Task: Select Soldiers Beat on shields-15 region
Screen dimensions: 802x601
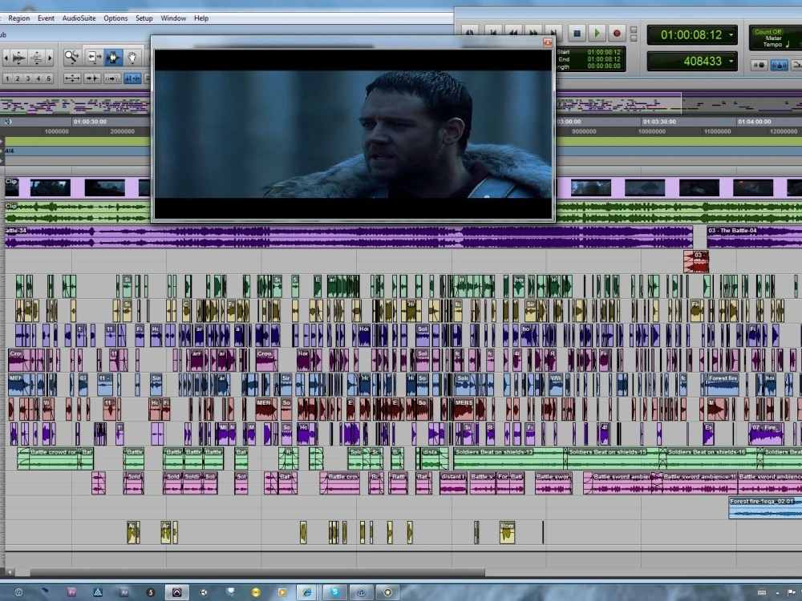Action: (614, 458)
